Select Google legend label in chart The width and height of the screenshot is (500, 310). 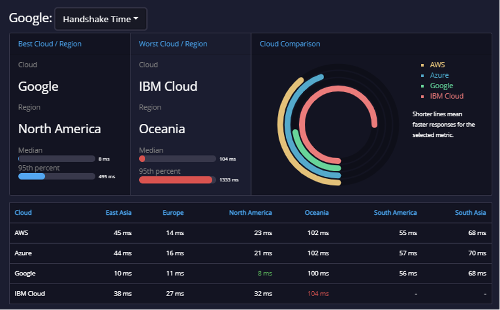[x=442, y=86]
